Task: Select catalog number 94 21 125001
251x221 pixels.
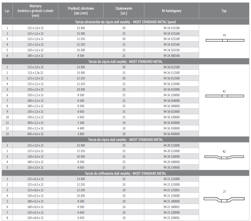Action: pyautogui.click(x=171, y=190)
